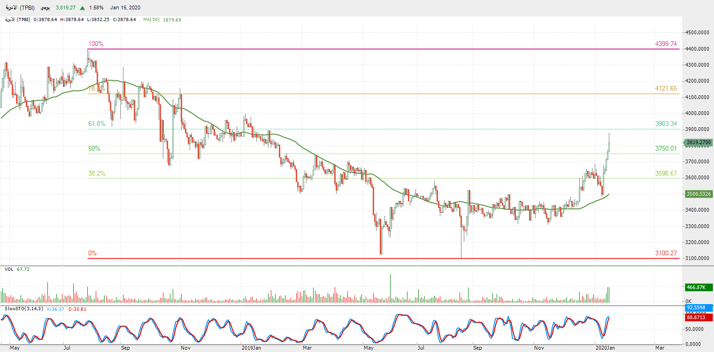This screenshot has width=714, height=352.
Task: Select the moving average price tag 3500.5326
Action: 699,193
